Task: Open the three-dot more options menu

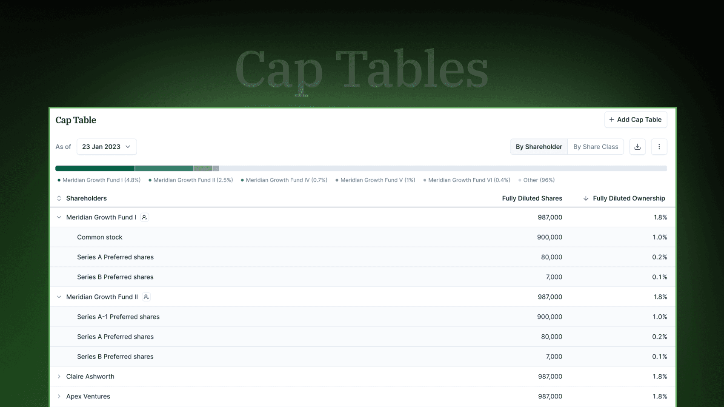Action: 659,147
